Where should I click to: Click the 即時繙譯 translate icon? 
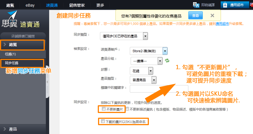point(196,5)
